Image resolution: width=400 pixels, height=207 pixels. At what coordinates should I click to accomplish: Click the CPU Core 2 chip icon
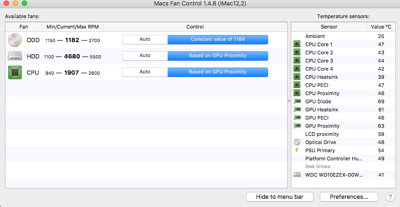coord(297,52)
